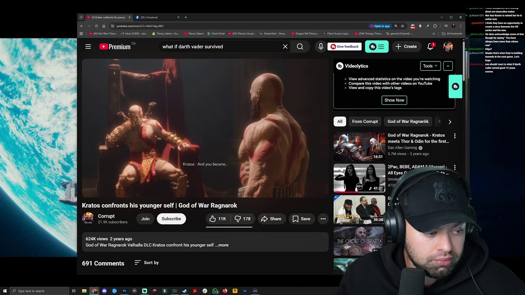525x295 pixels.
Task: Open the TubeBuddy menu button
Action: pos(377,47)
